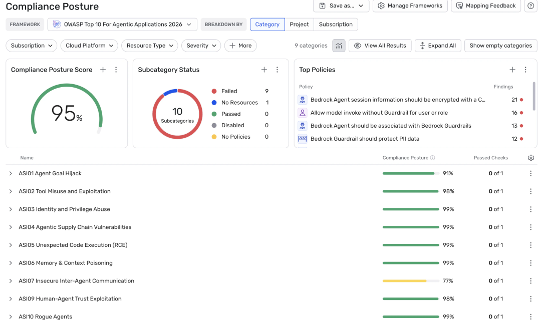Click the ASI07 yellow compliance progress bar
541x320 pixels.
[405, 281]
